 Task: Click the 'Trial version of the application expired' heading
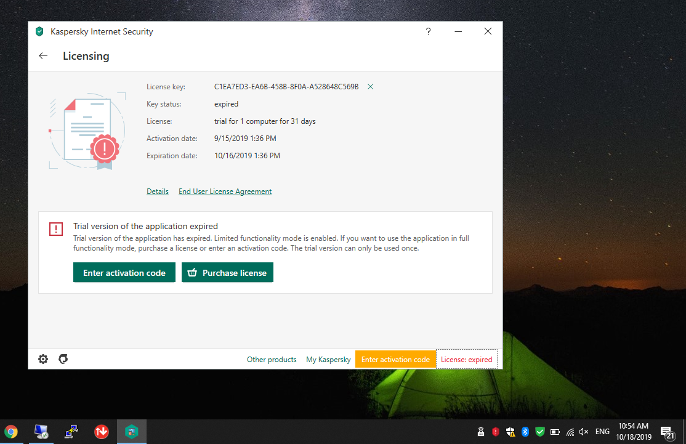click(x=145, y=226)
